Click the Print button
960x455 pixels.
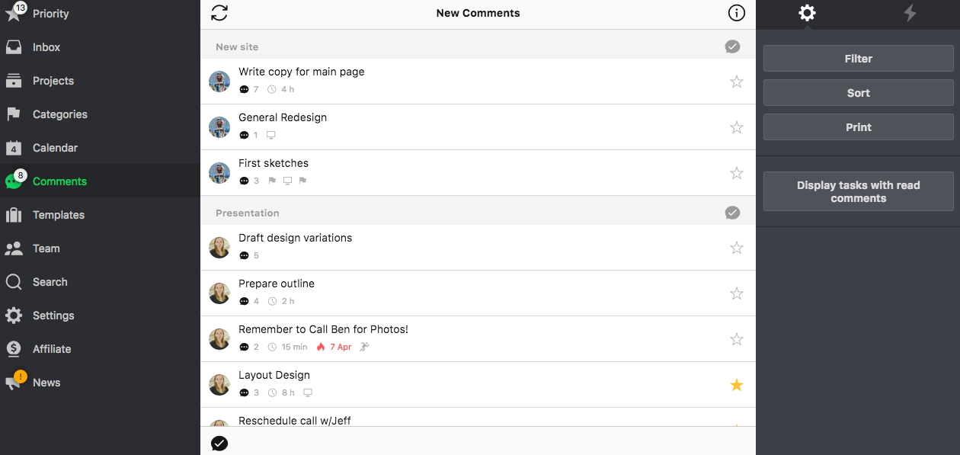[859, 127]
